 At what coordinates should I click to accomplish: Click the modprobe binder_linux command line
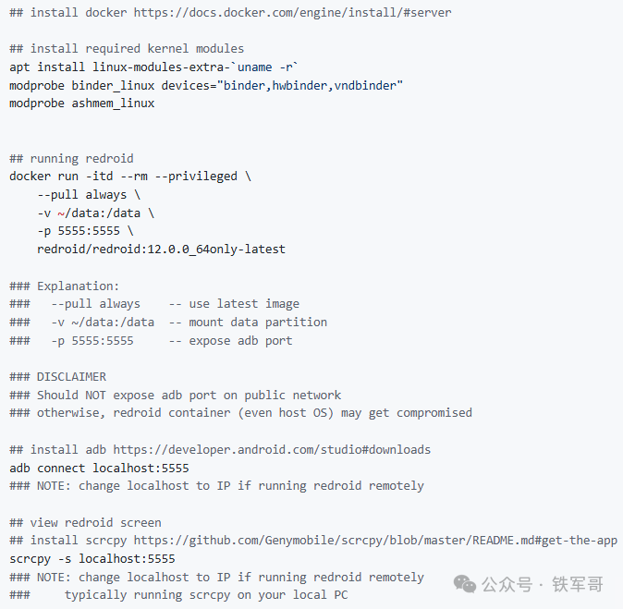[206, 85]
